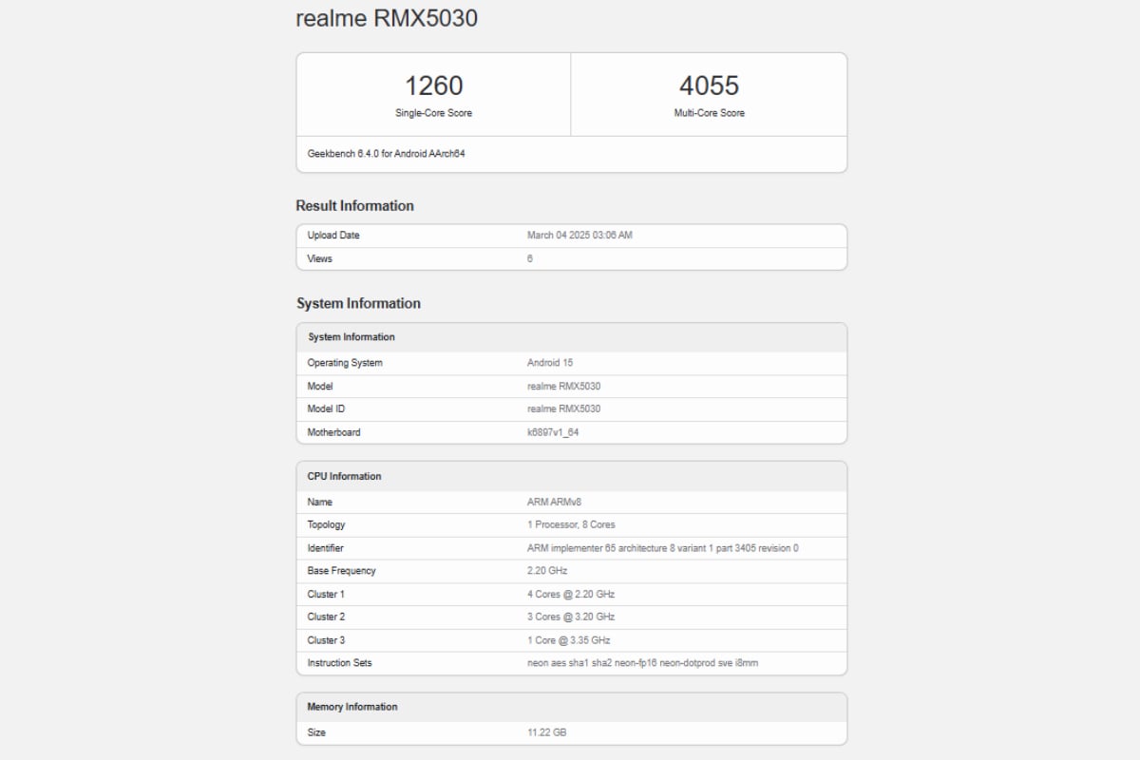Click the 'Topology' row label
Image resolution: width=1140 pixels, height=760 pixels.
[x=326, y=524]
